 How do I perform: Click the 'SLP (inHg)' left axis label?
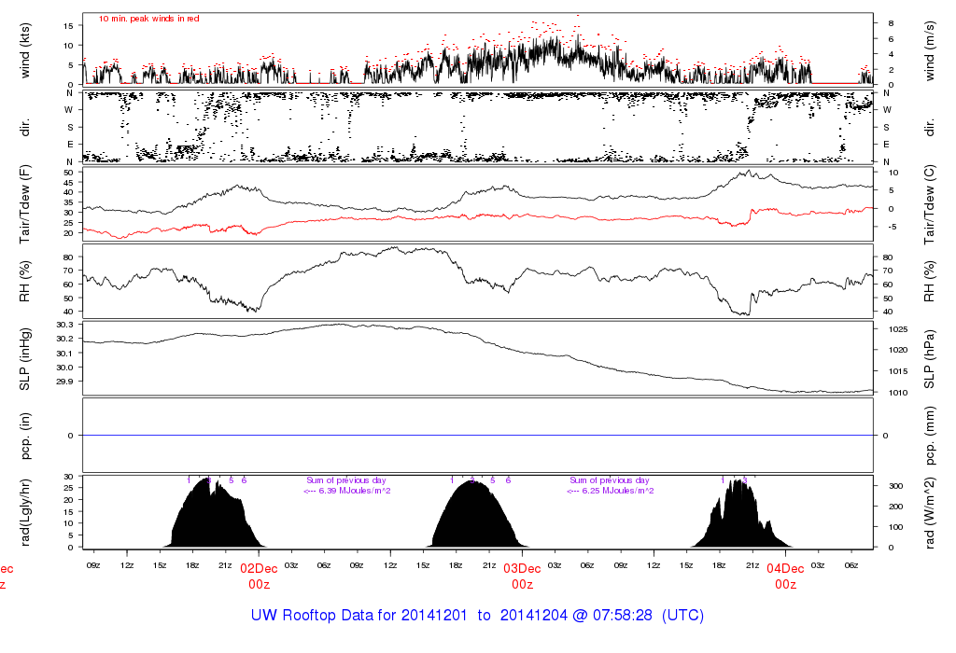(x=26, y=357)
